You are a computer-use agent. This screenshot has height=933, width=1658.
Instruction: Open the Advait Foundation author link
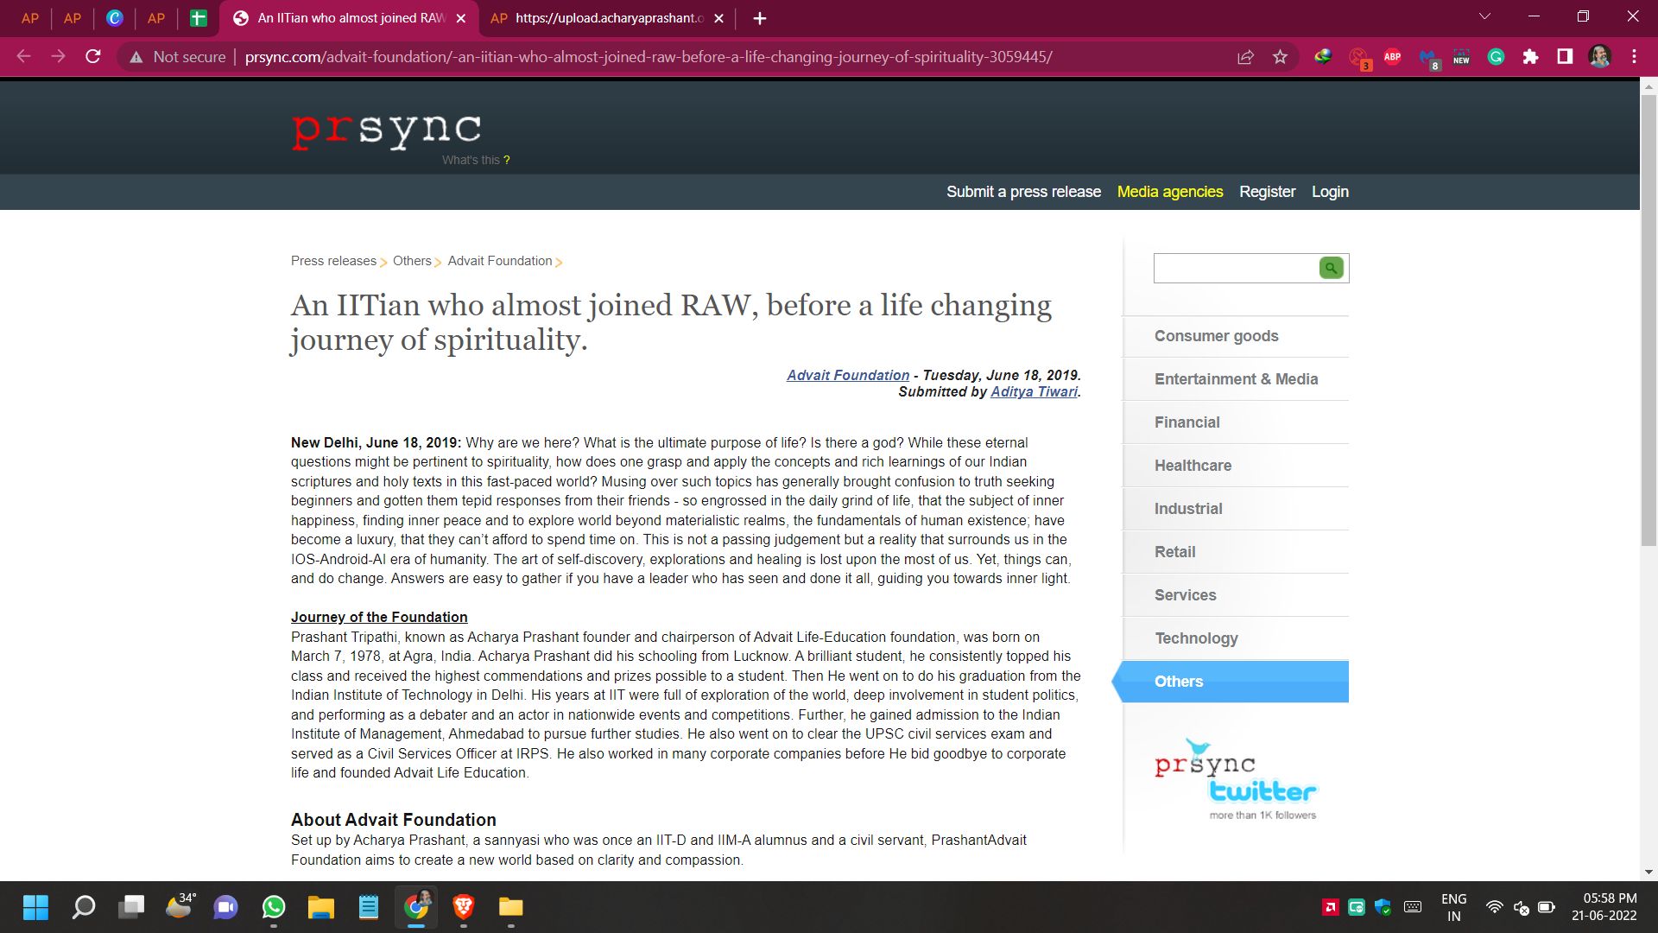[x=847, y=375]
